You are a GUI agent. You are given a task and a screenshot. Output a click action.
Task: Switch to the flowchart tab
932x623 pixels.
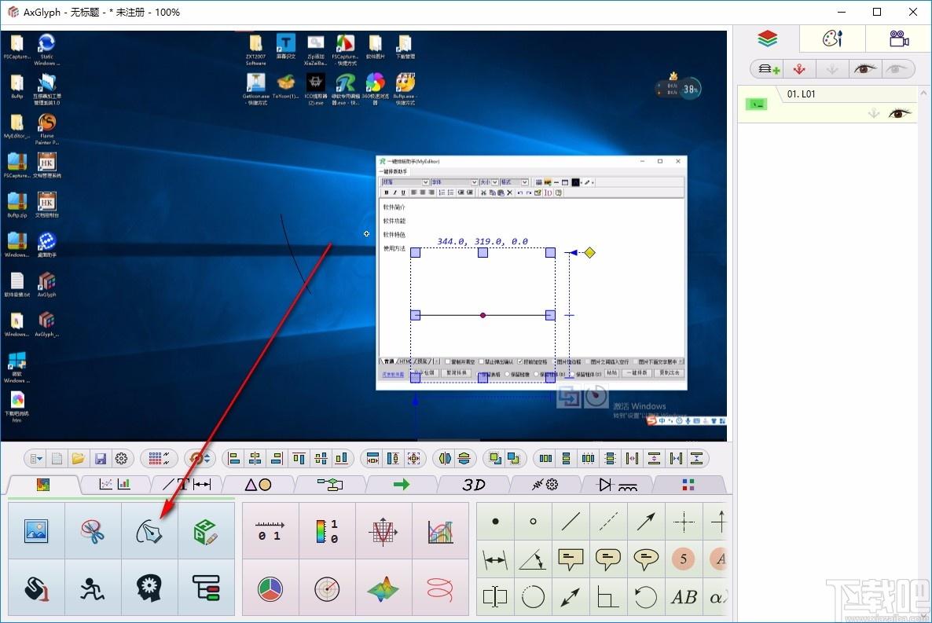click(330, 485)
